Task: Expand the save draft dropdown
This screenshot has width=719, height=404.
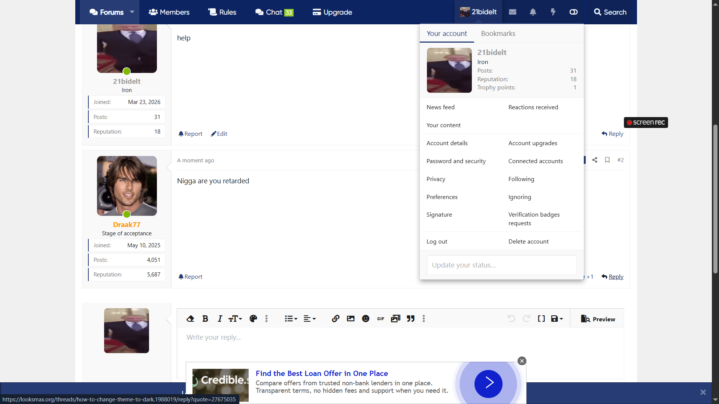Action: (x=557, y=319)
